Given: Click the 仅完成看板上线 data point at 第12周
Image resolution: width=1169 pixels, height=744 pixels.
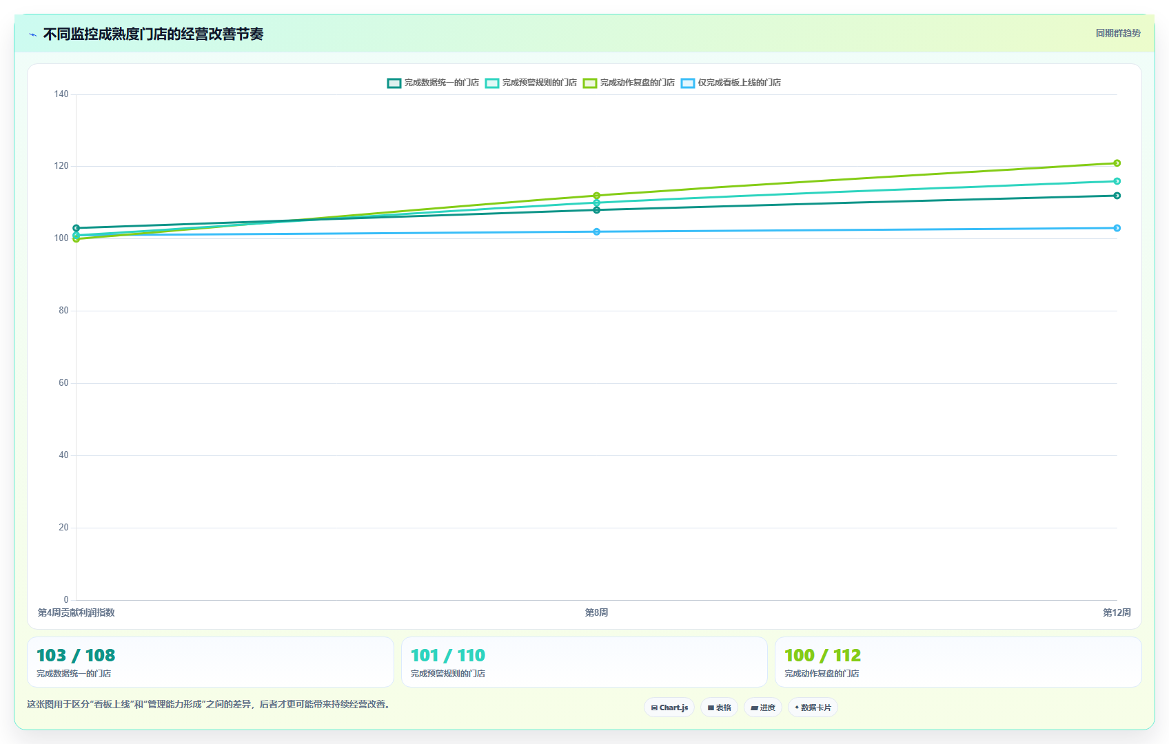Looking at the screenshot, I should click(x=1117, y=228).
